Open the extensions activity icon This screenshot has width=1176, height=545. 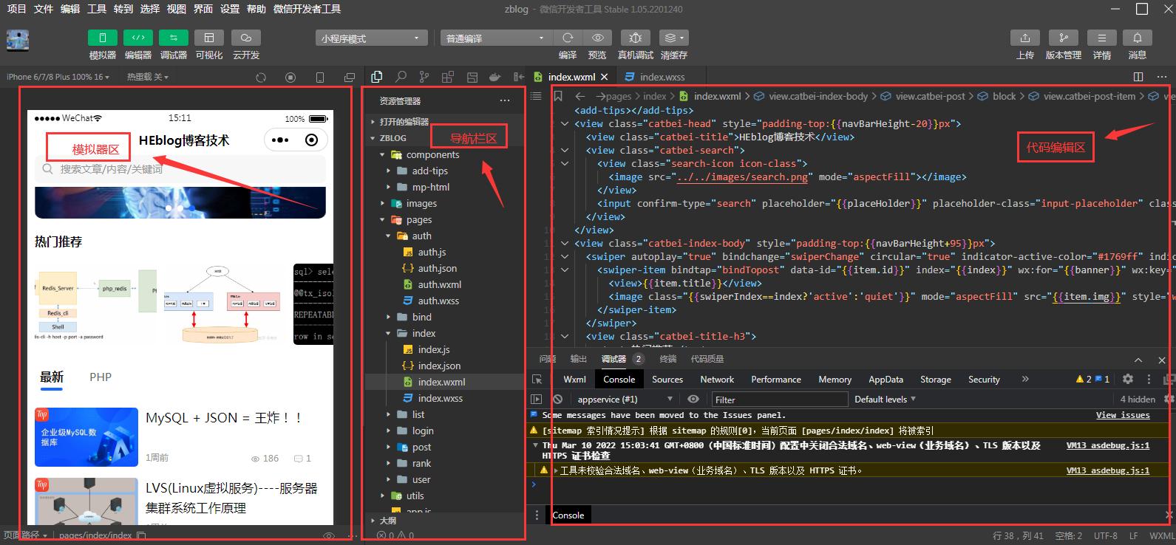point(448,77)
